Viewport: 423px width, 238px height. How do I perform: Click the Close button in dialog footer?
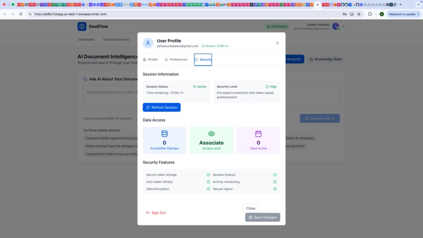(251, 208)
